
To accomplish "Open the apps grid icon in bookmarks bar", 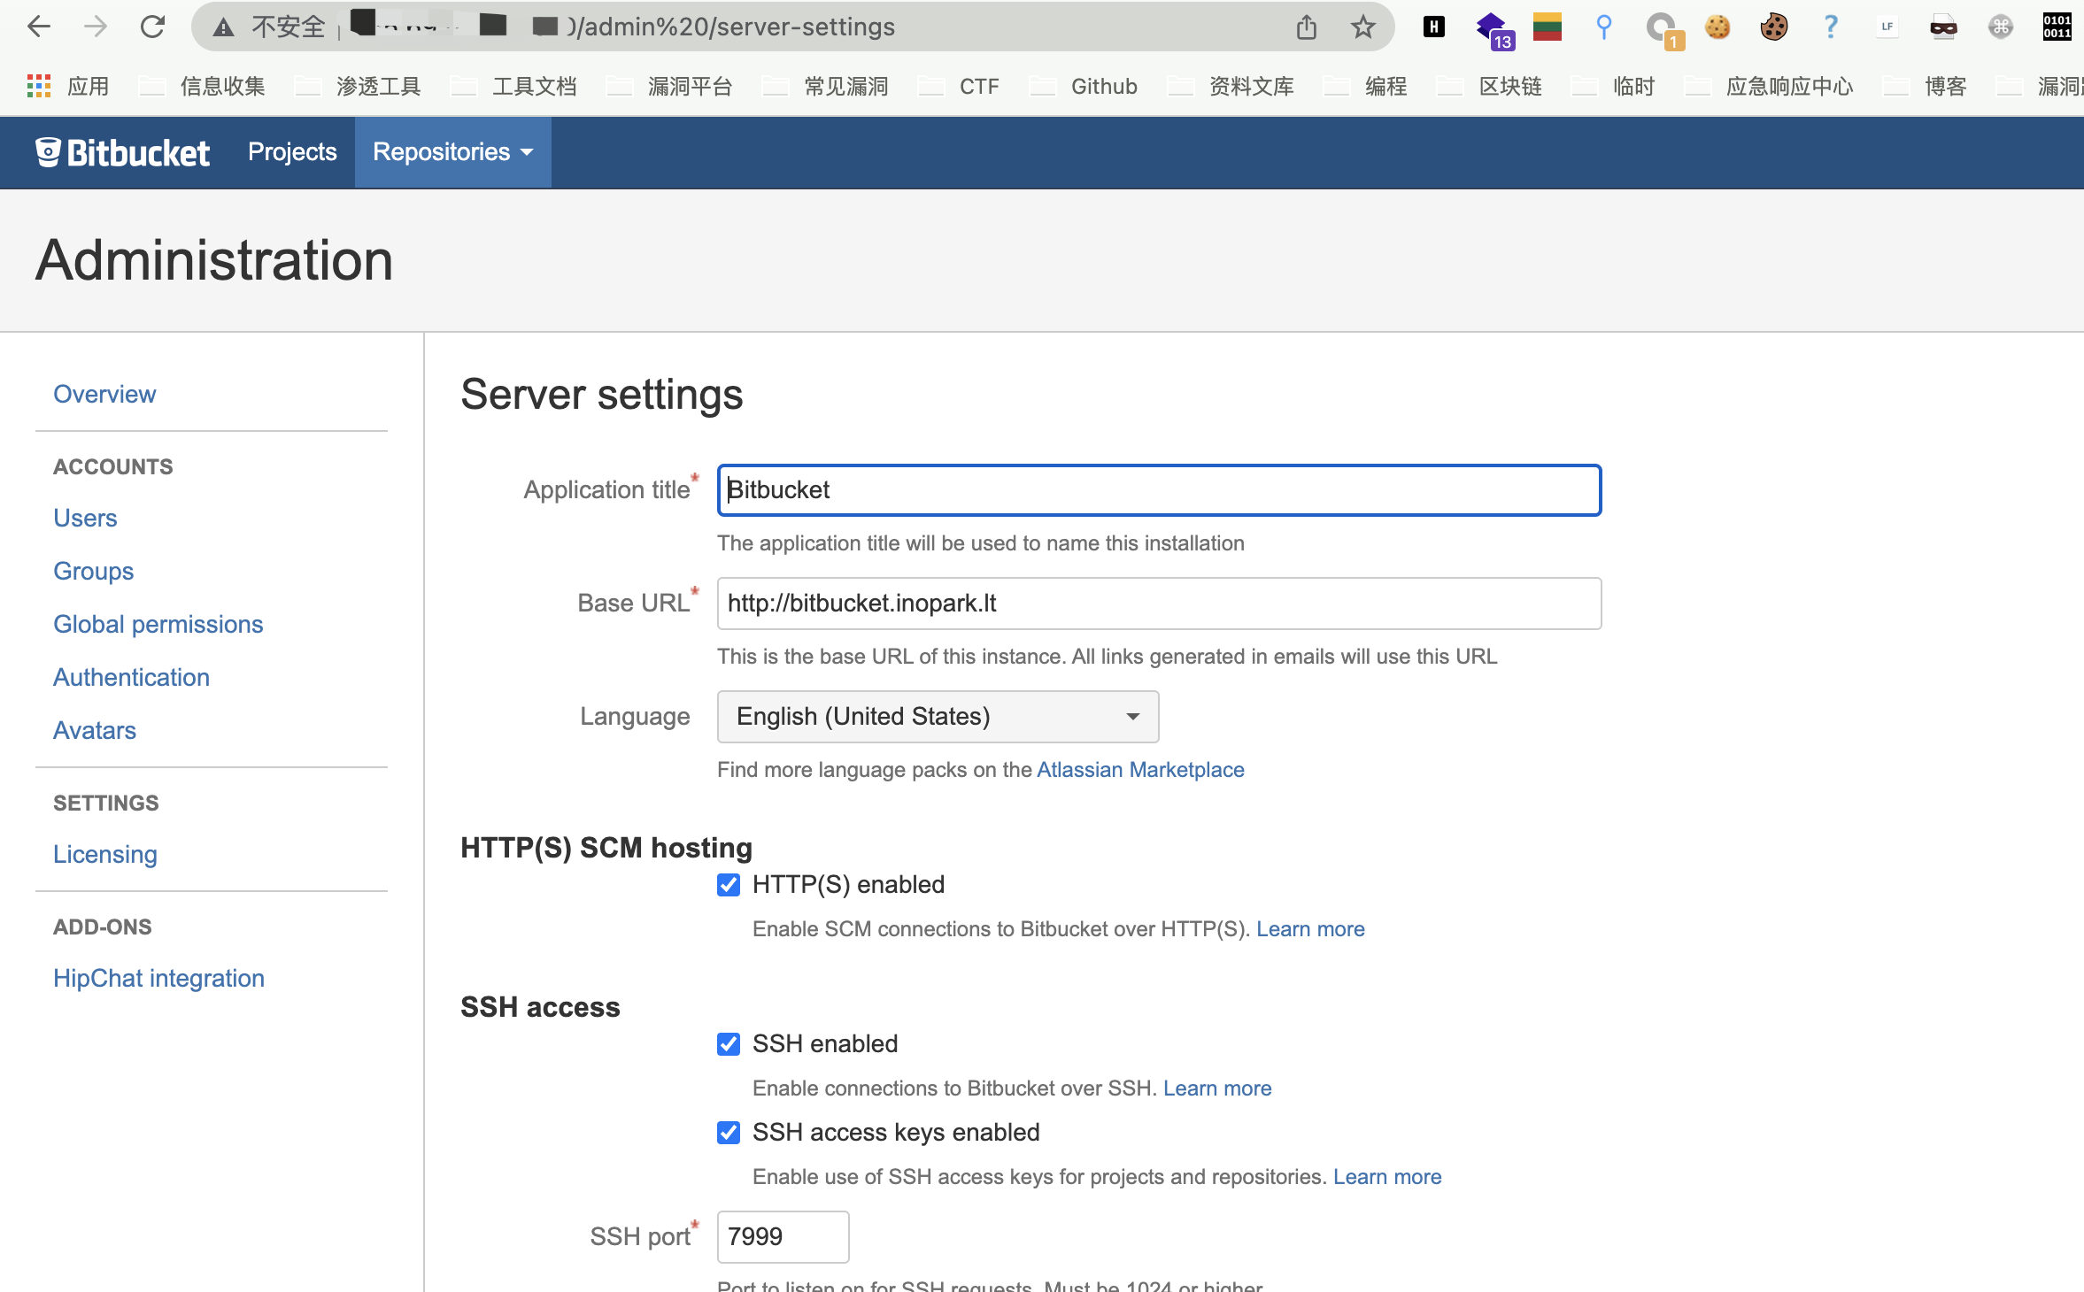I will coord(39,86).
